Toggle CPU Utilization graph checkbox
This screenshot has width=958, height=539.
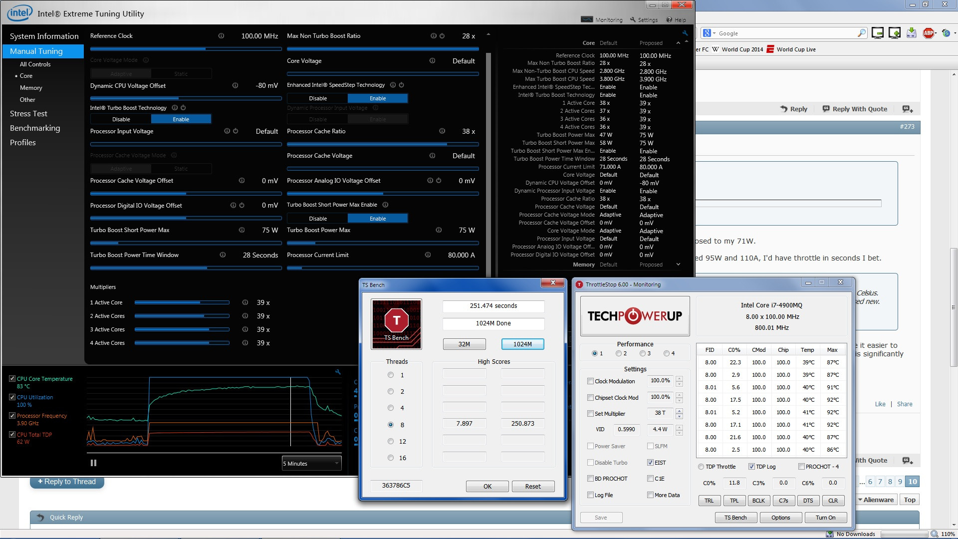click(12, 397)
